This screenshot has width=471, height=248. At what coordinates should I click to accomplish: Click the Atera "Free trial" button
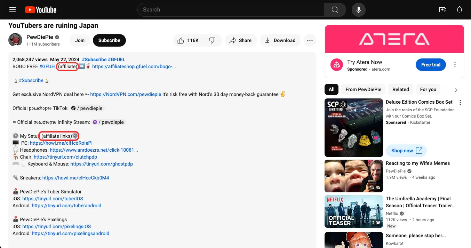(x=431, y=65)
